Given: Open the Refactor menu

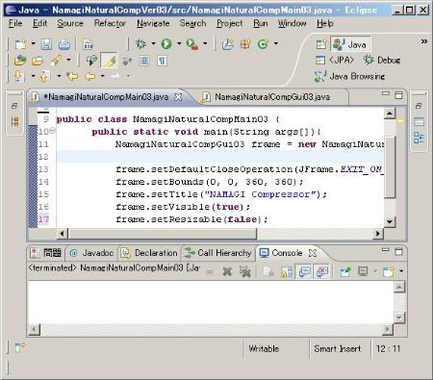Looking at the screenshot, I should tap(110, 23).
